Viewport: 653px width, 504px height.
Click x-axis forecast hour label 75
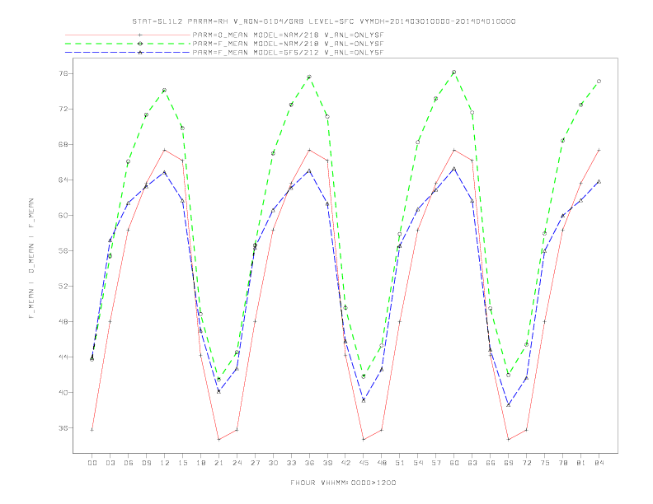coord(545,463)
